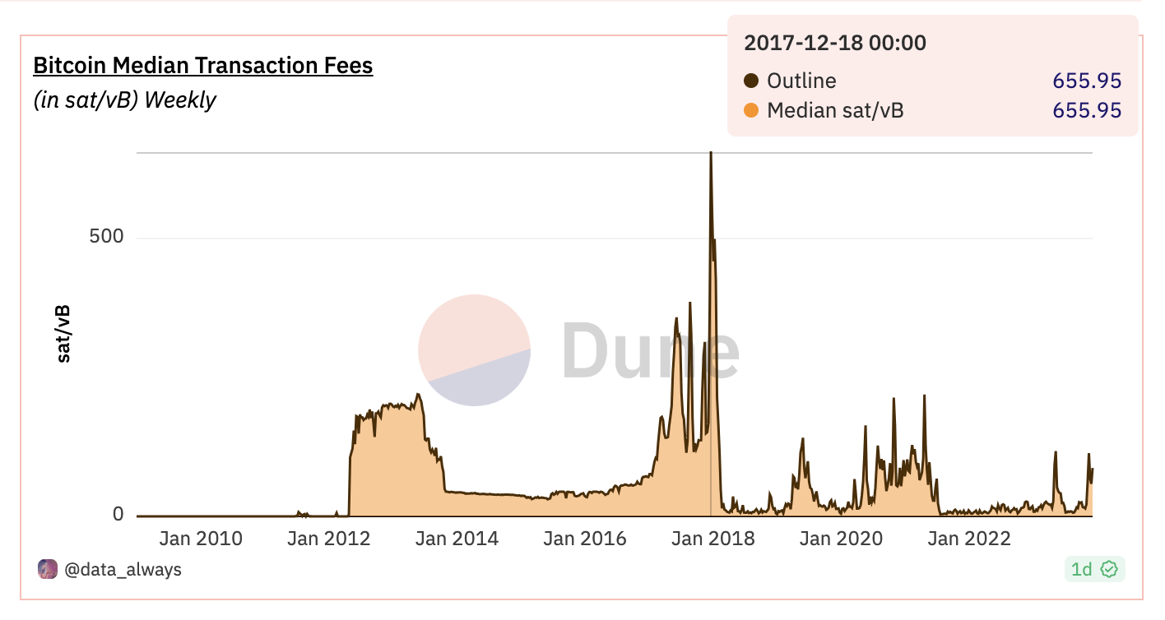Click the Jan 2014 x-axis label
1165x620 pixels.
[x=457, y=539]
